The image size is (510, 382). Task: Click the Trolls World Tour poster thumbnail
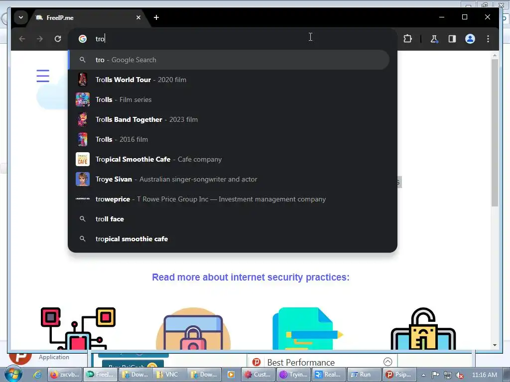[x=83, y=80]
